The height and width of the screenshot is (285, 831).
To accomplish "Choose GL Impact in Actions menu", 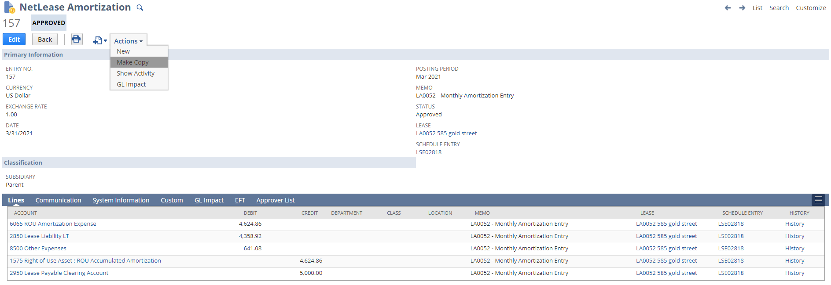I will (x=131, y=84).
